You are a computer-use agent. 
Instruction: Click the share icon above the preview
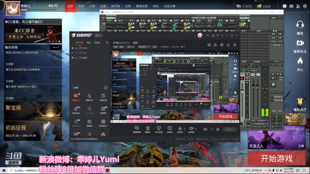click(235, 45)
